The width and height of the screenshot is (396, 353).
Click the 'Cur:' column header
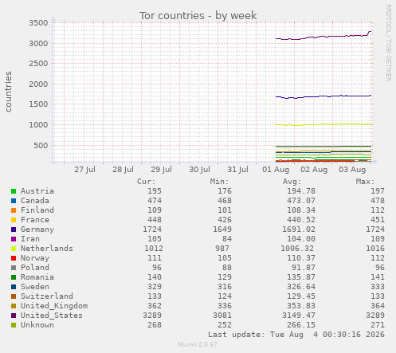(x=147, y=182)
